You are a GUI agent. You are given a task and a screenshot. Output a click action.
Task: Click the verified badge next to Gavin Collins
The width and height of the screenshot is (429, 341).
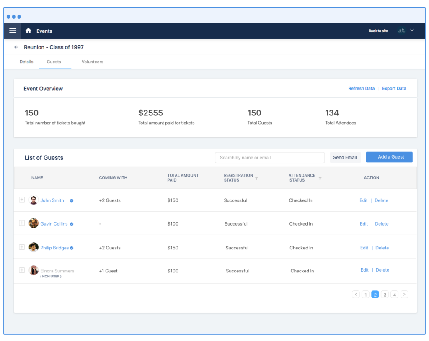(x=72, y=224)
